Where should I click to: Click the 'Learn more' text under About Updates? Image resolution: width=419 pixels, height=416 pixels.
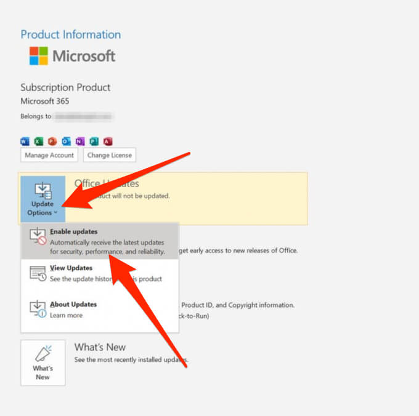[x=67, y=316]
